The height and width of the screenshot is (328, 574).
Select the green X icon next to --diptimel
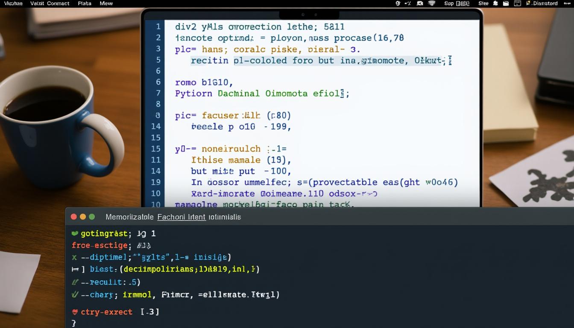pyautogui.click(x=73, y=258)
